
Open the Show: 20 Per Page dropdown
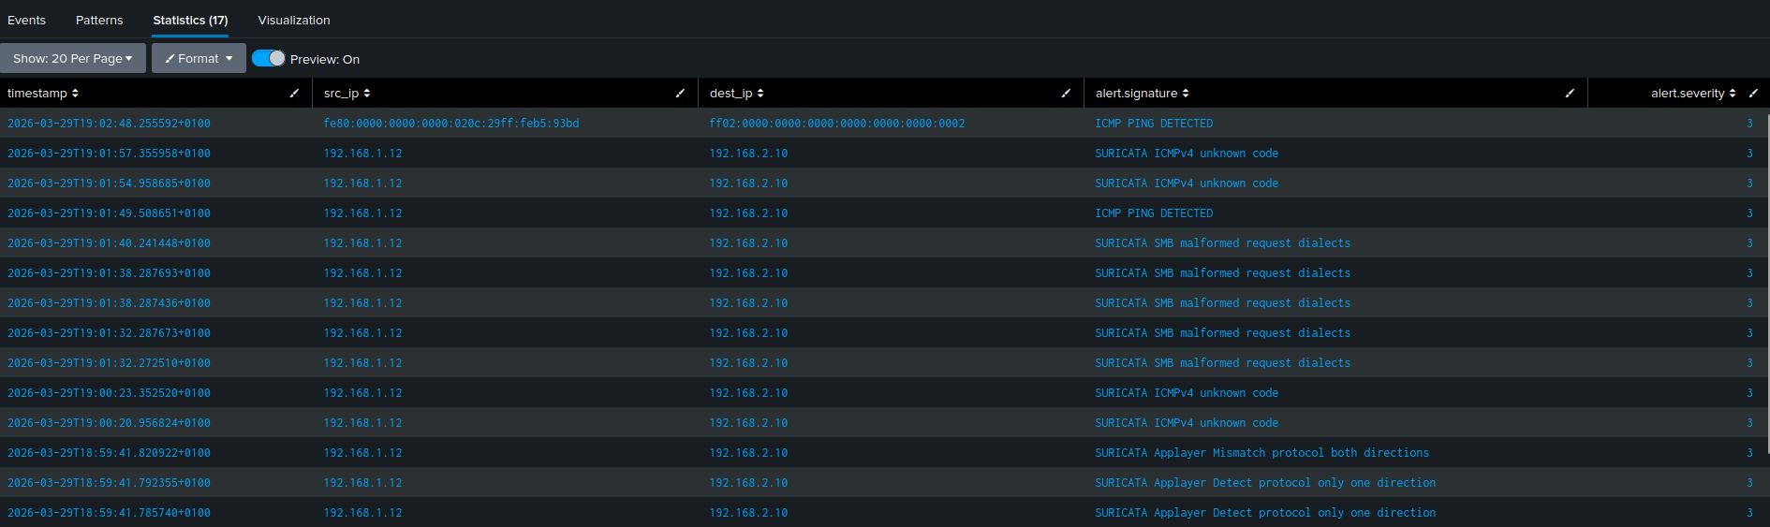[x=73, y=58]
